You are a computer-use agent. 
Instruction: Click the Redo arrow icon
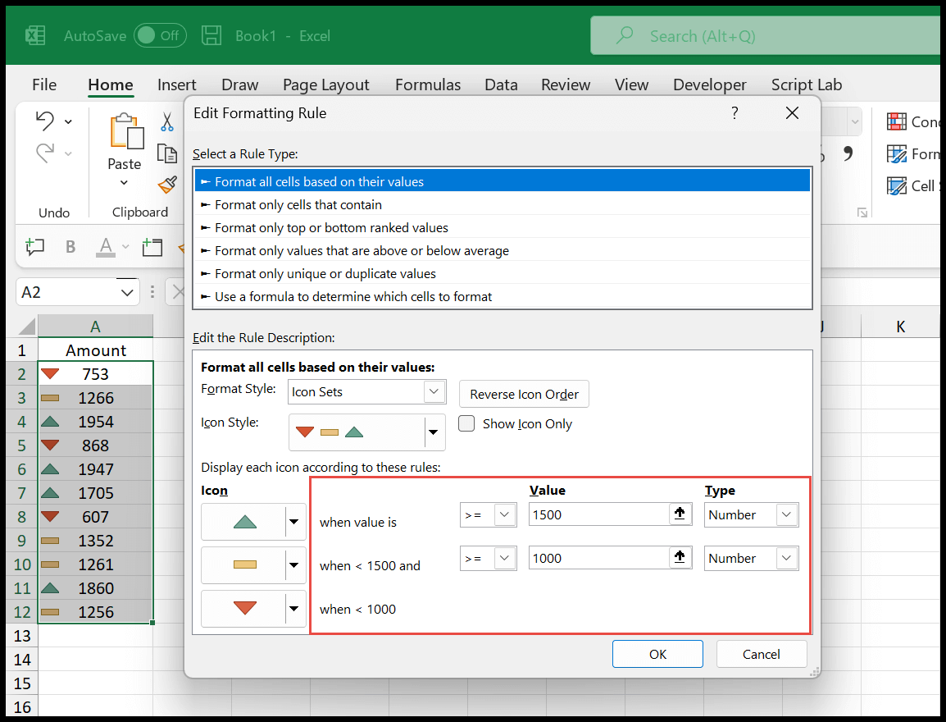45,153
